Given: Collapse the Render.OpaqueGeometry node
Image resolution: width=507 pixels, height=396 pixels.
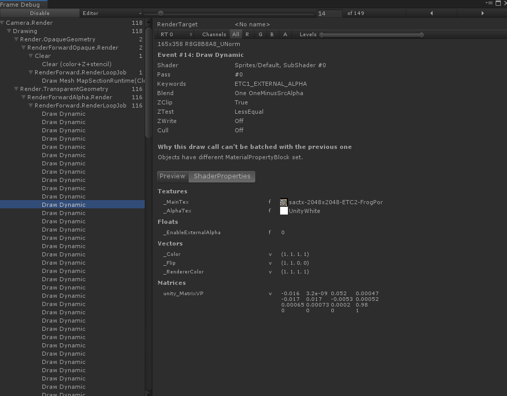Looking at the screenshot, I should pyautogui.click(x=17, y=39).
